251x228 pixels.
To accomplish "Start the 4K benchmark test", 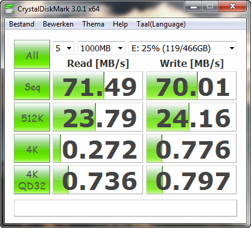I will (x=32, y=148).
